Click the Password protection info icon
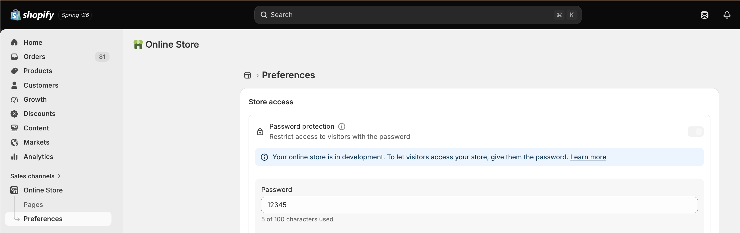The height and width of the screenshot is (233, 740). (x=342, y=126)
